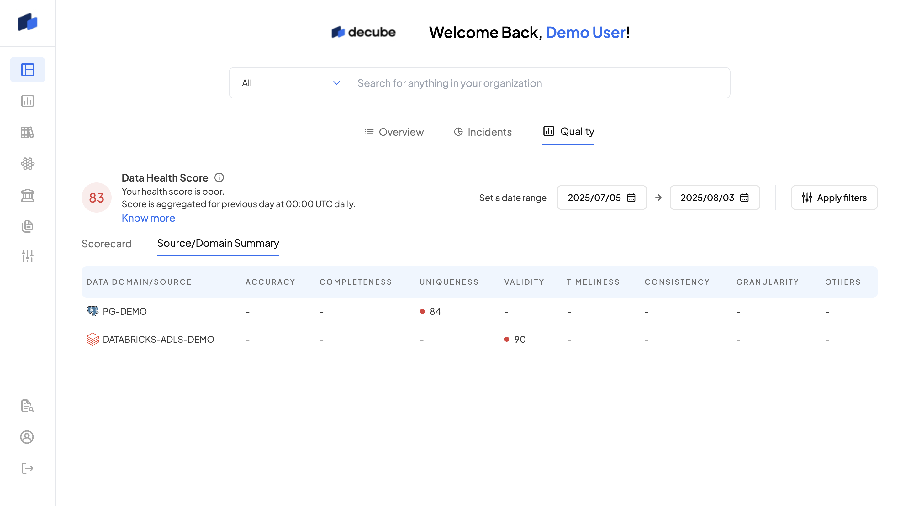Screen dimensions: 903x506
Task: Click the stacked documents sidebar icon
Action: click(x=27, y=226)
